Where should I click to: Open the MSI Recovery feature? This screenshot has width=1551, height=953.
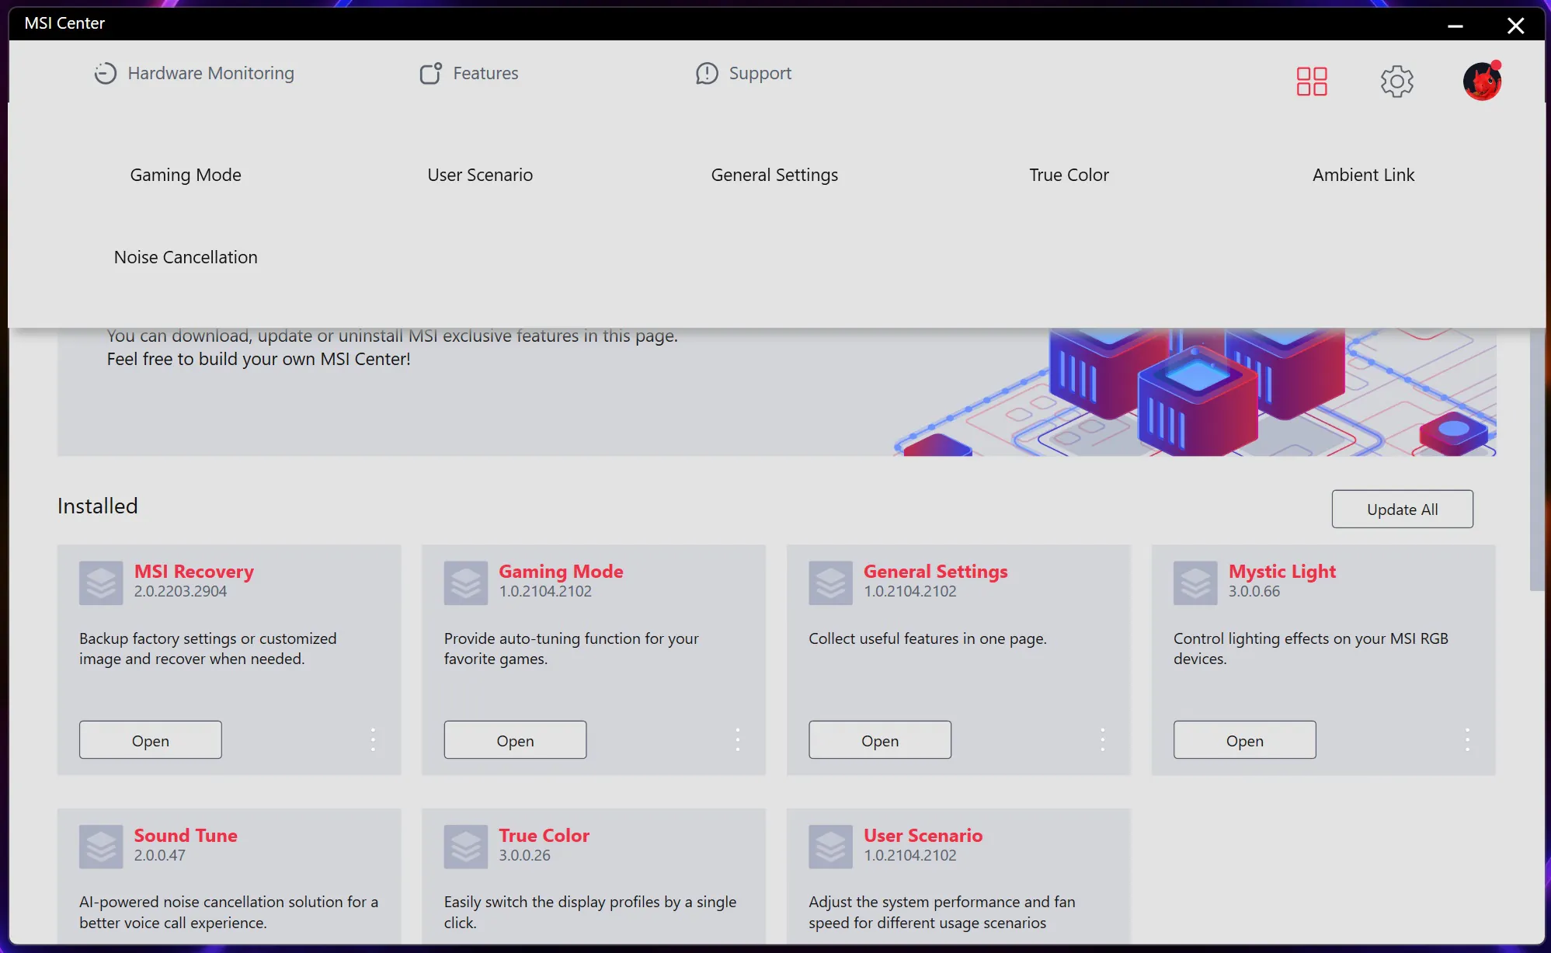[x=150, y=740]
